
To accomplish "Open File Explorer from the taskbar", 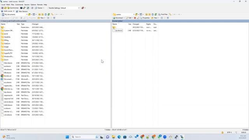I will [x=113, y=137].
